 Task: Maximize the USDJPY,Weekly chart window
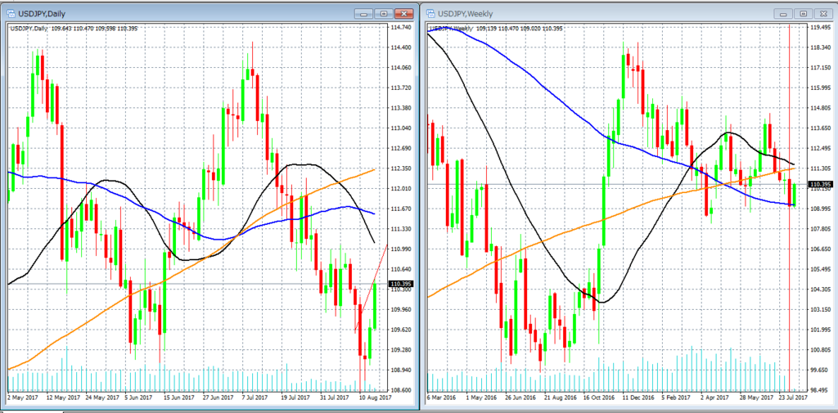point(804,13)
